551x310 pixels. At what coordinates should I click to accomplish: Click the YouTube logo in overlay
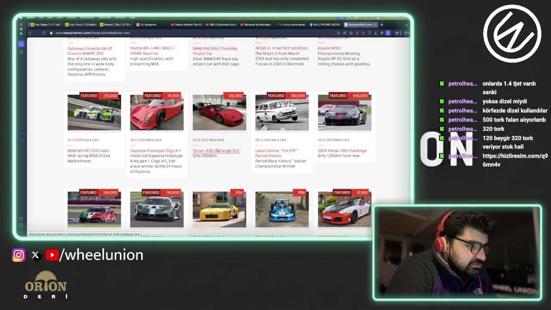point(52,255)
